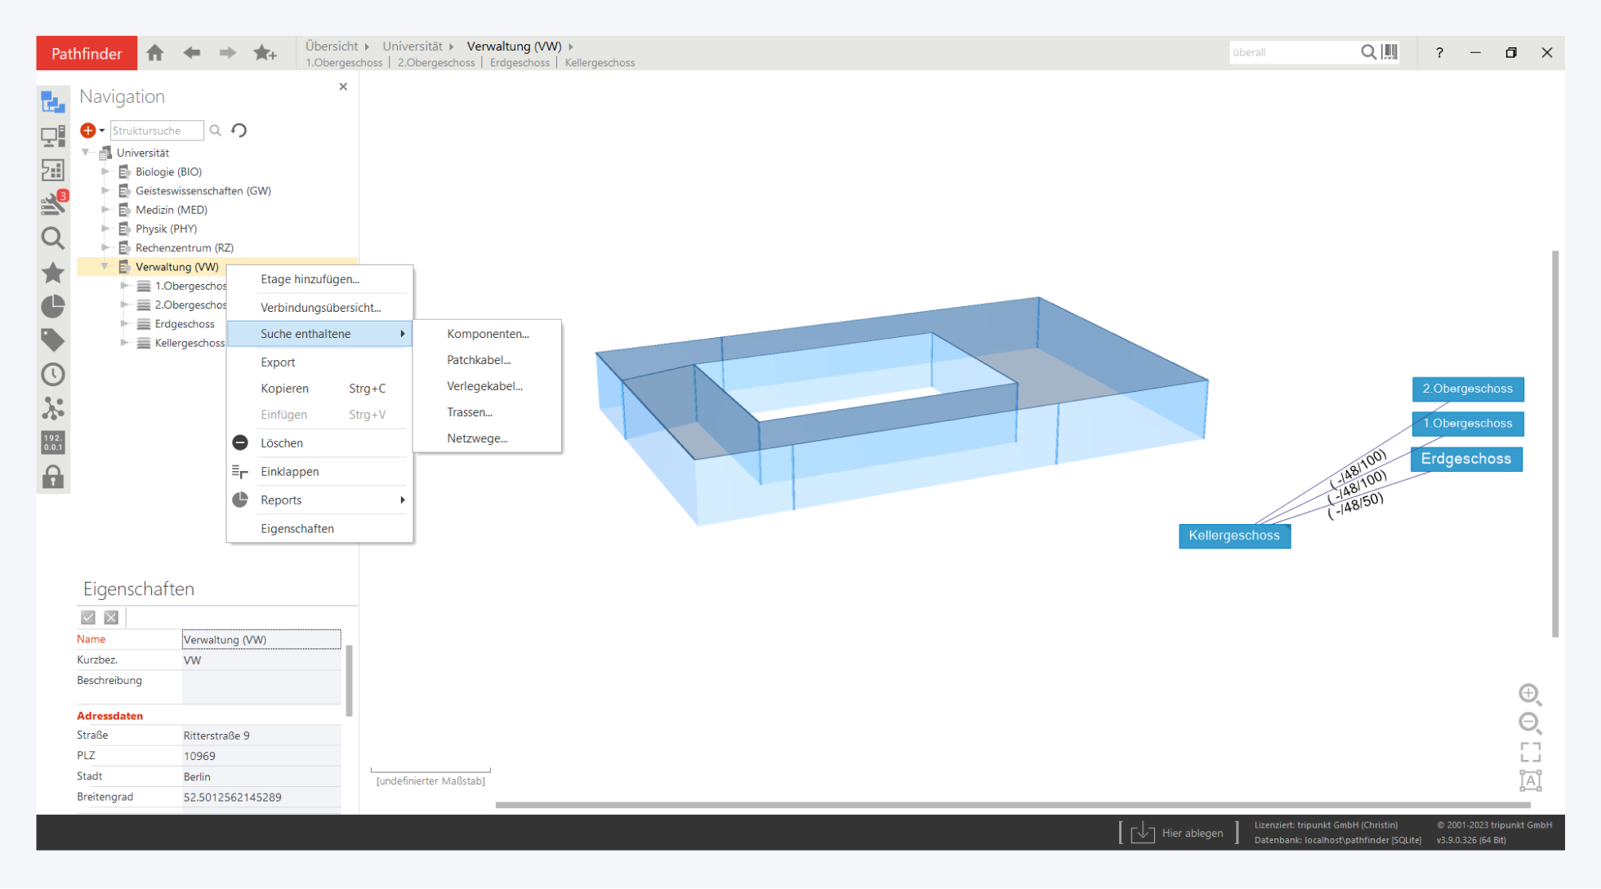Open the IP address management sidebar icon

tap(53, 442)
